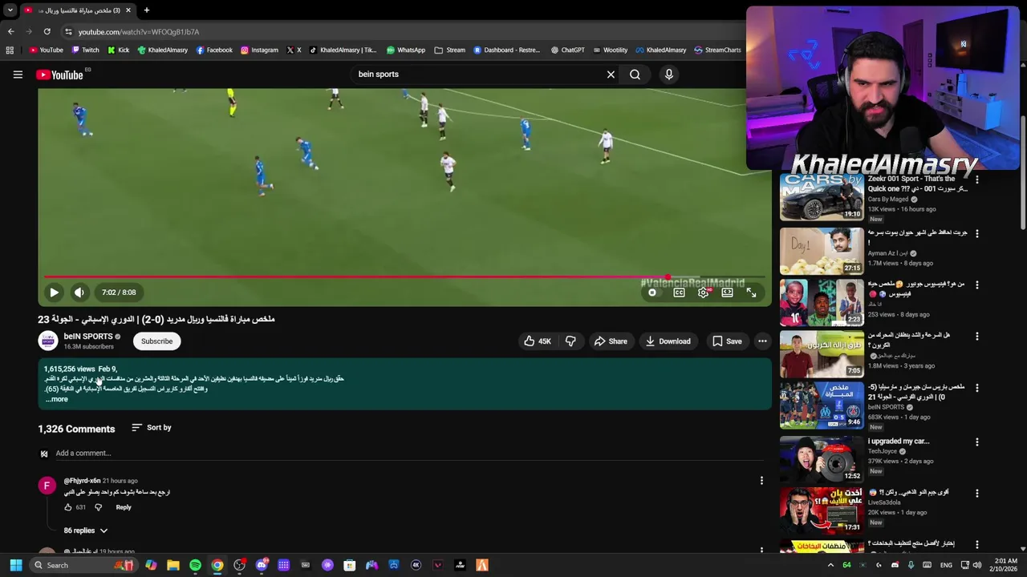Open new browser tab
Viewport: 1027px width, 577px height.
click(146, 10)
